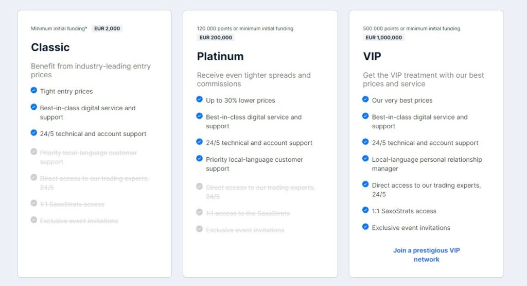Open the Join a prestigious VIP network link

point(427,255)
